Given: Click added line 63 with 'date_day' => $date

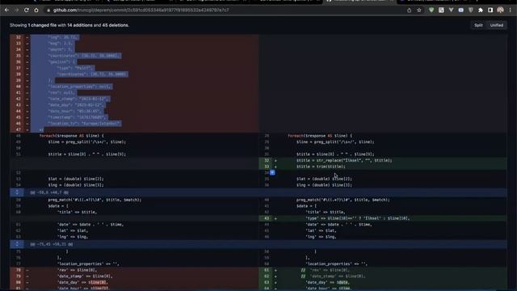Looking at the screenshot, I should [383, 282].
